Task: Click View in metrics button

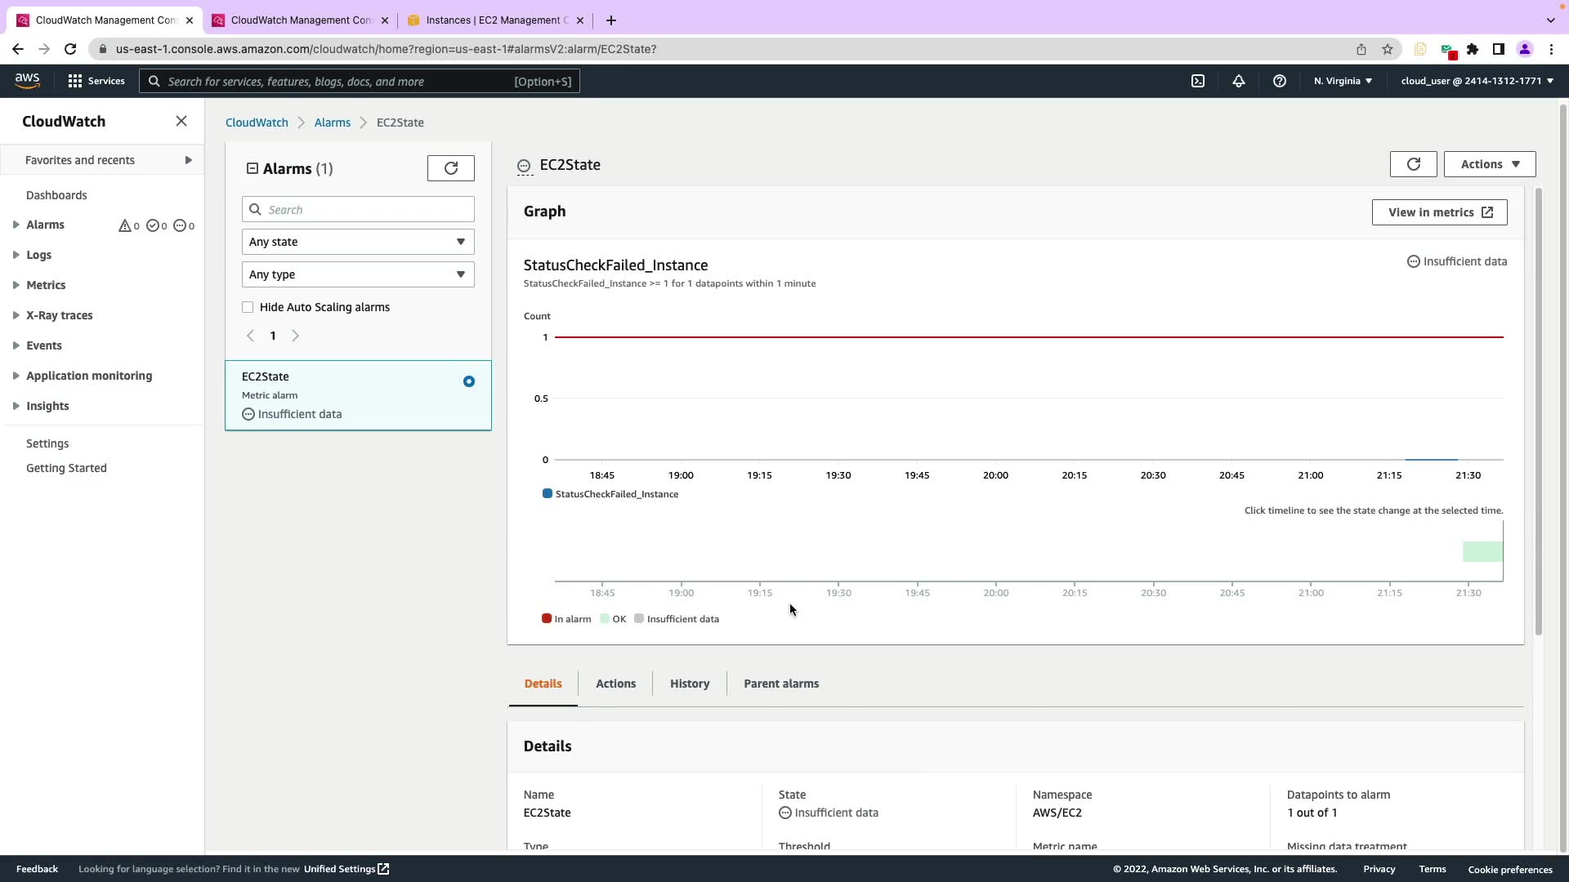Action: 1439,212
